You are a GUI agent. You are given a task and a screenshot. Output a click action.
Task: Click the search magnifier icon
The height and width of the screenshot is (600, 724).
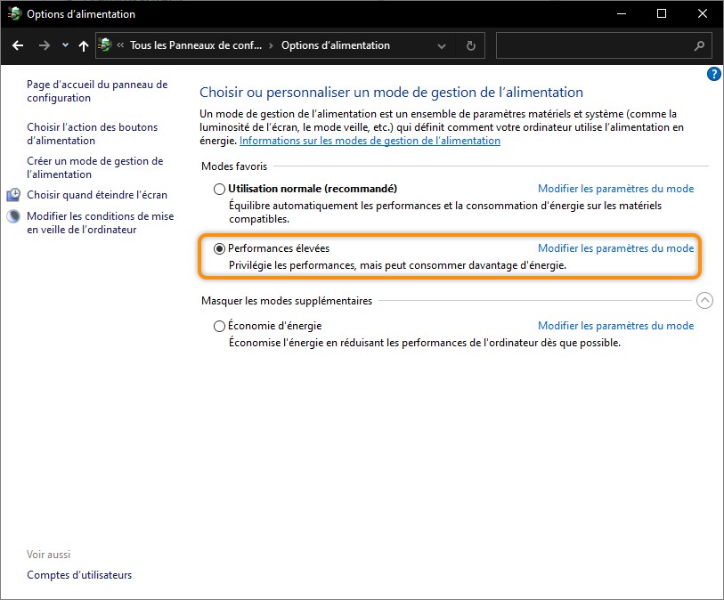coord(697,45)
